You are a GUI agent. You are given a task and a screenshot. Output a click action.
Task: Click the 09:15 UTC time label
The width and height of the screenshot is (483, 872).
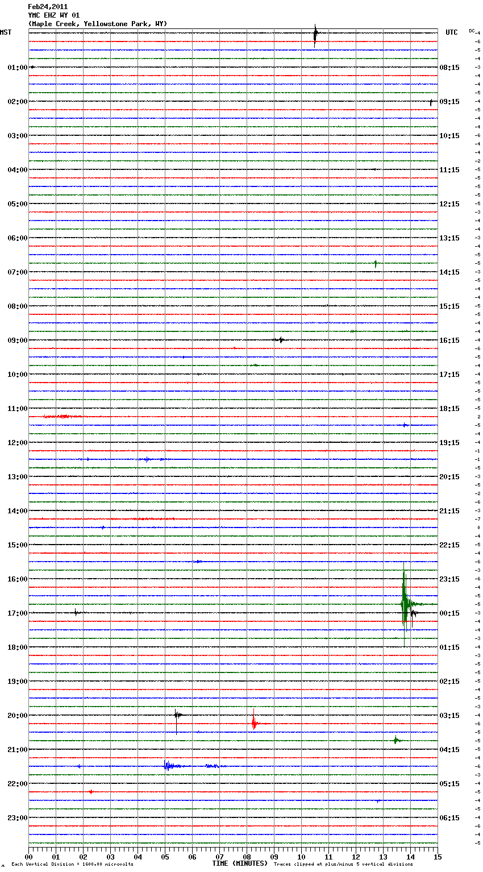coord(449,102)
